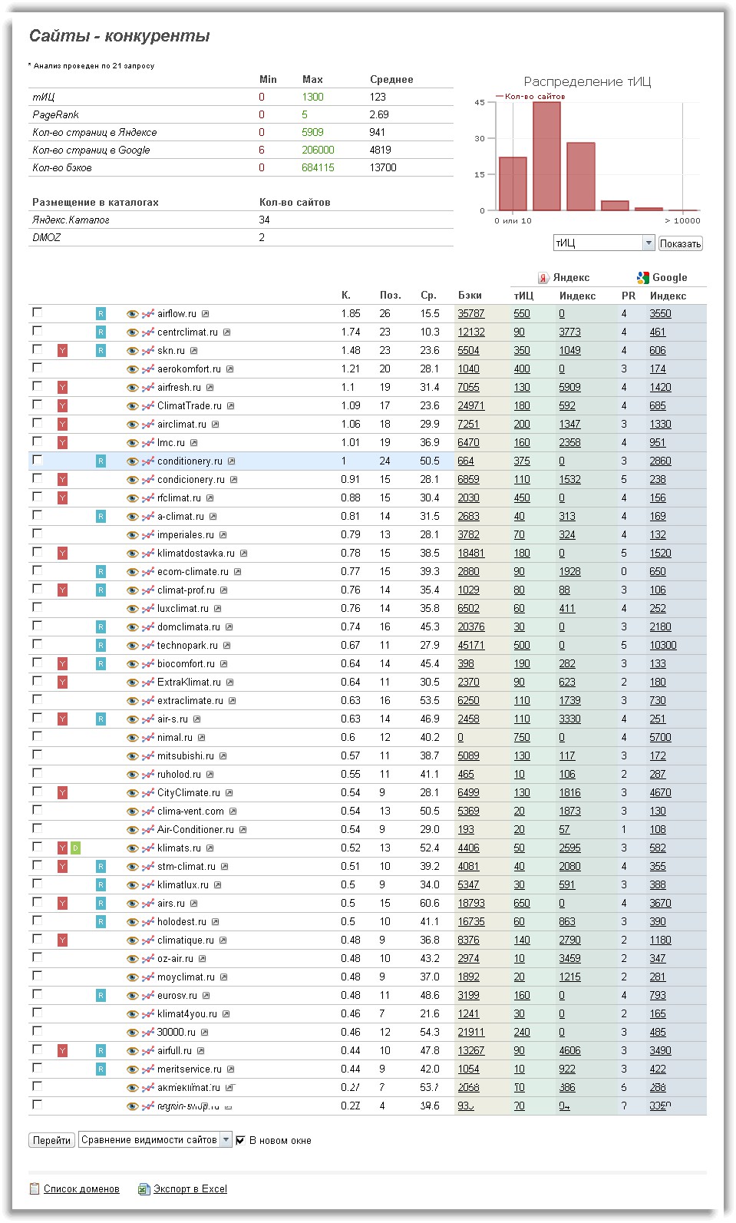736x1223 pixels.
Task: Click the clipboard icon beside Список доменов
Action: (34, 1188)
